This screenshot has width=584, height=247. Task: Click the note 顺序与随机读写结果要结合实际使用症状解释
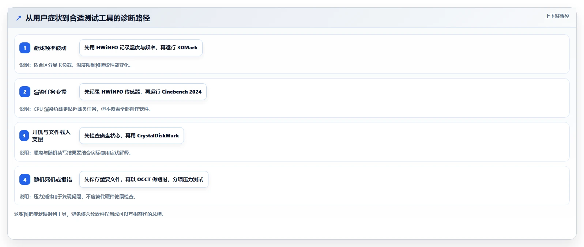coord(75,153)
